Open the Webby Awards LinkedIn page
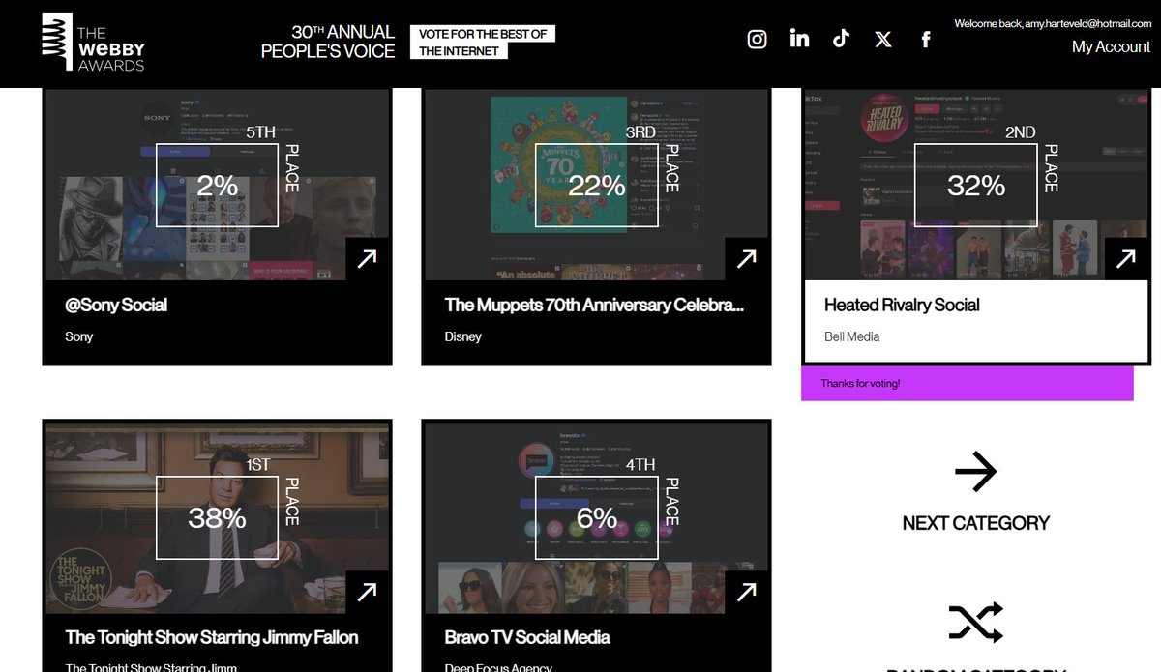 click(x=799, y=39)
